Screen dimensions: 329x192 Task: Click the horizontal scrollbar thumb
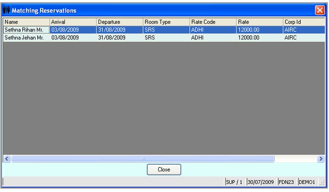pos(143,159)
